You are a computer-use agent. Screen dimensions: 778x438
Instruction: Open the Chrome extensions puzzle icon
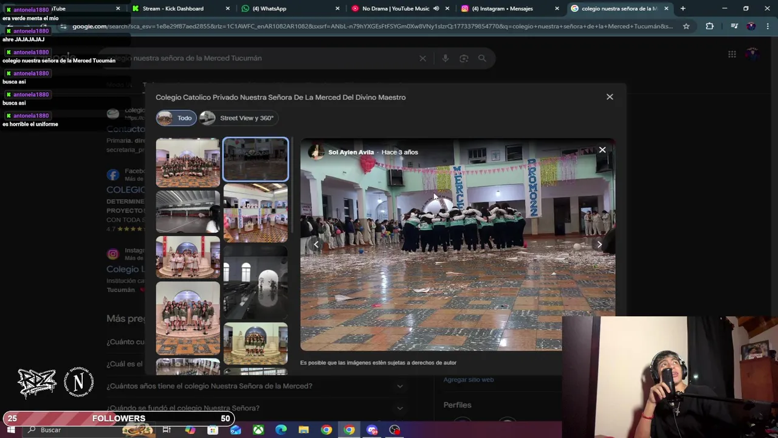[x=709, y=26]
